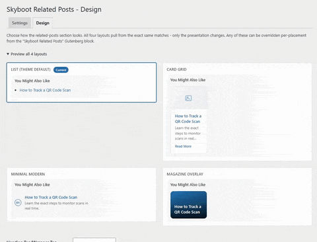The image size is (317, 242).
Task: Open the Heading Tag dropdown at page bottom
Action: (x=94, y=240)
